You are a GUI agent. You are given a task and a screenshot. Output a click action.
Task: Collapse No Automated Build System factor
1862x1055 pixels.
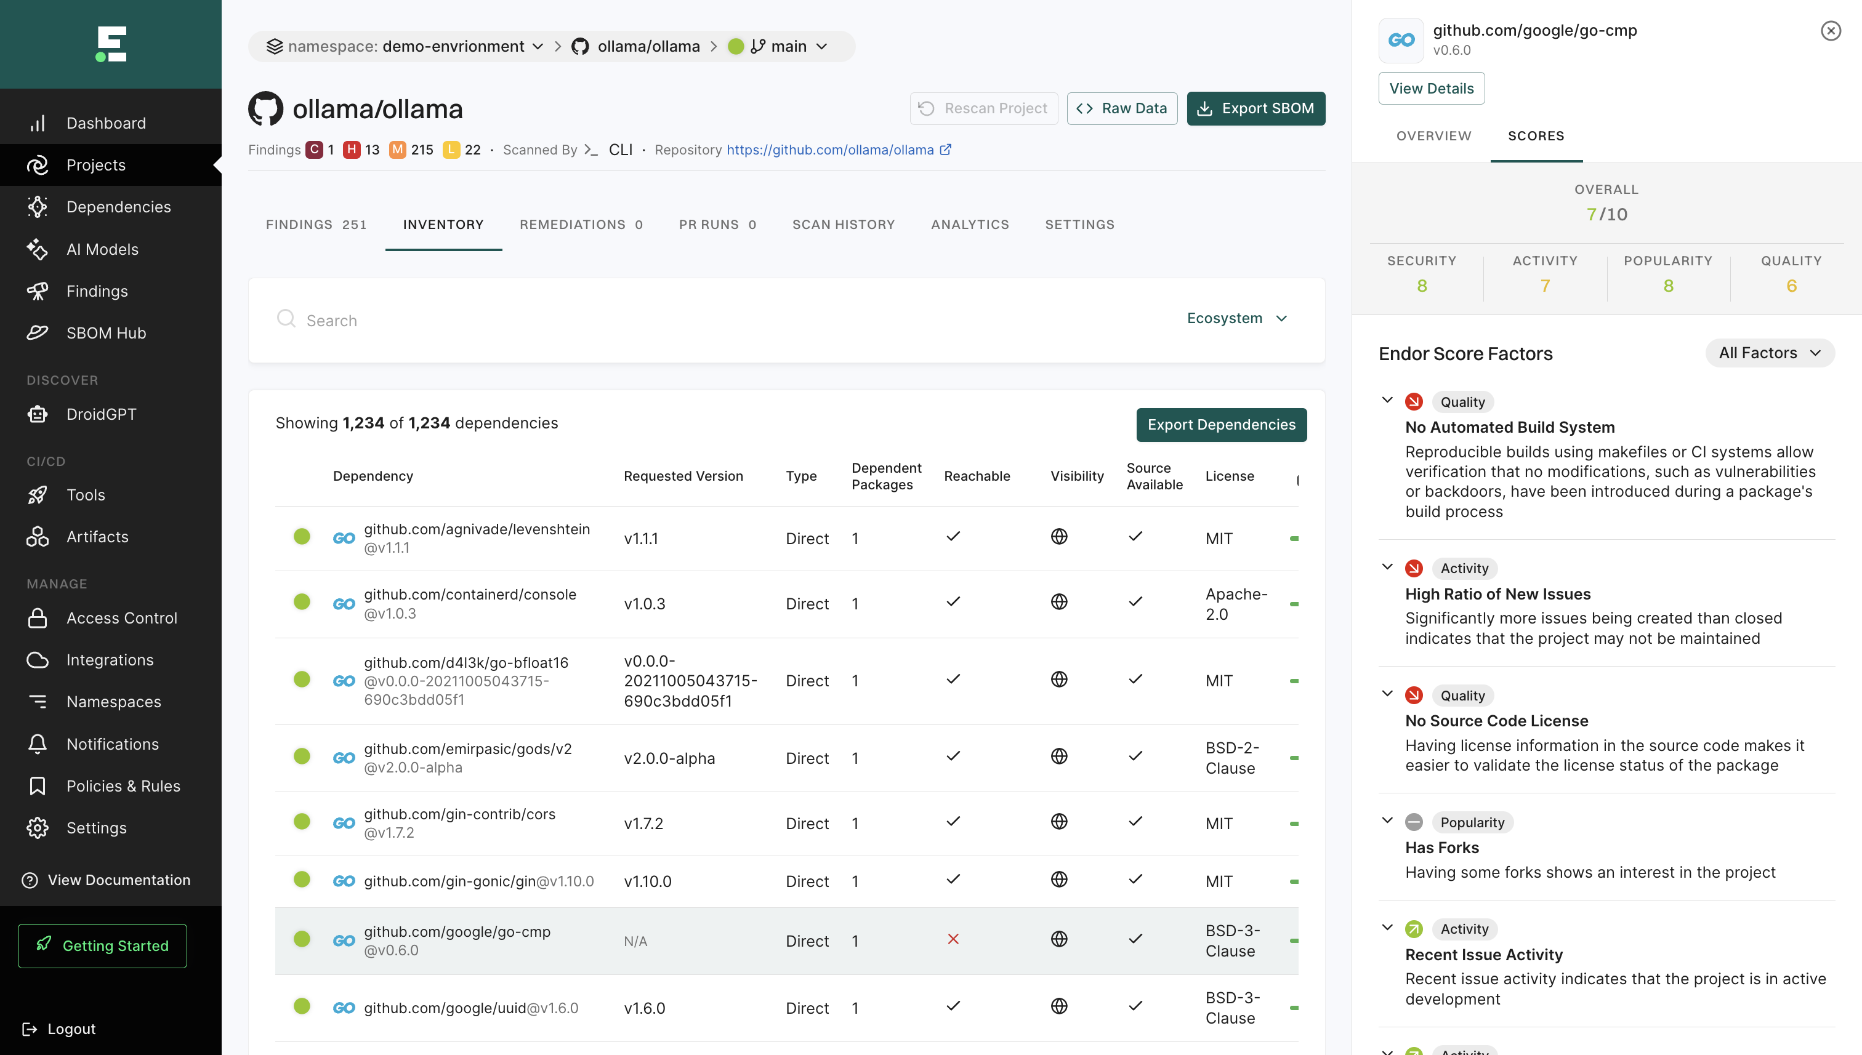(x=1387, y=400)
